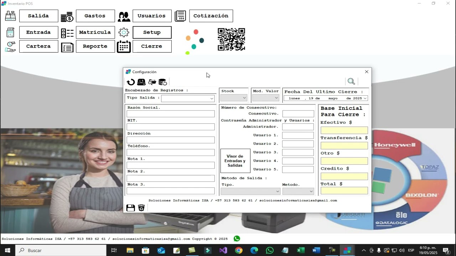Click the QR code image

click(232, 39)
